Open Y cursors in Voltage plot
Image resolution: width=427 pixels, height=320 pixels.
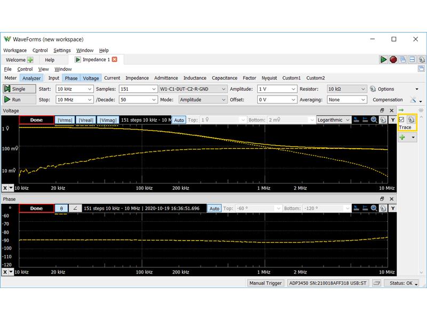[x=365, y=119]
